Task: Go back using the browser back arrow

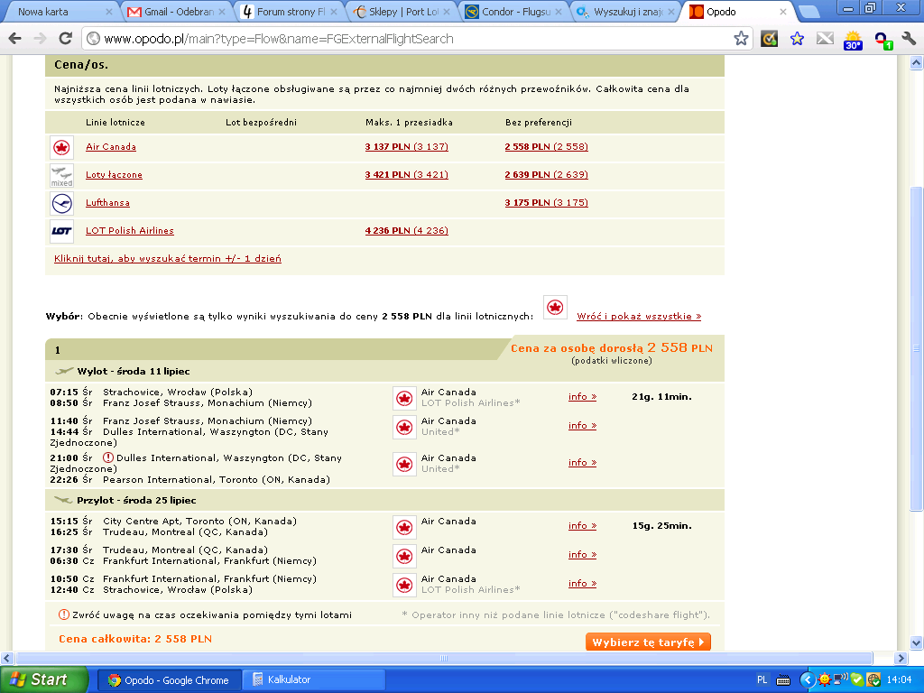Action: (x=14, y=39)
